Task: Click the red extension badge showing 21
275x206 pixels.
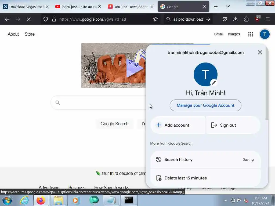Action: (x=257, y=19)
